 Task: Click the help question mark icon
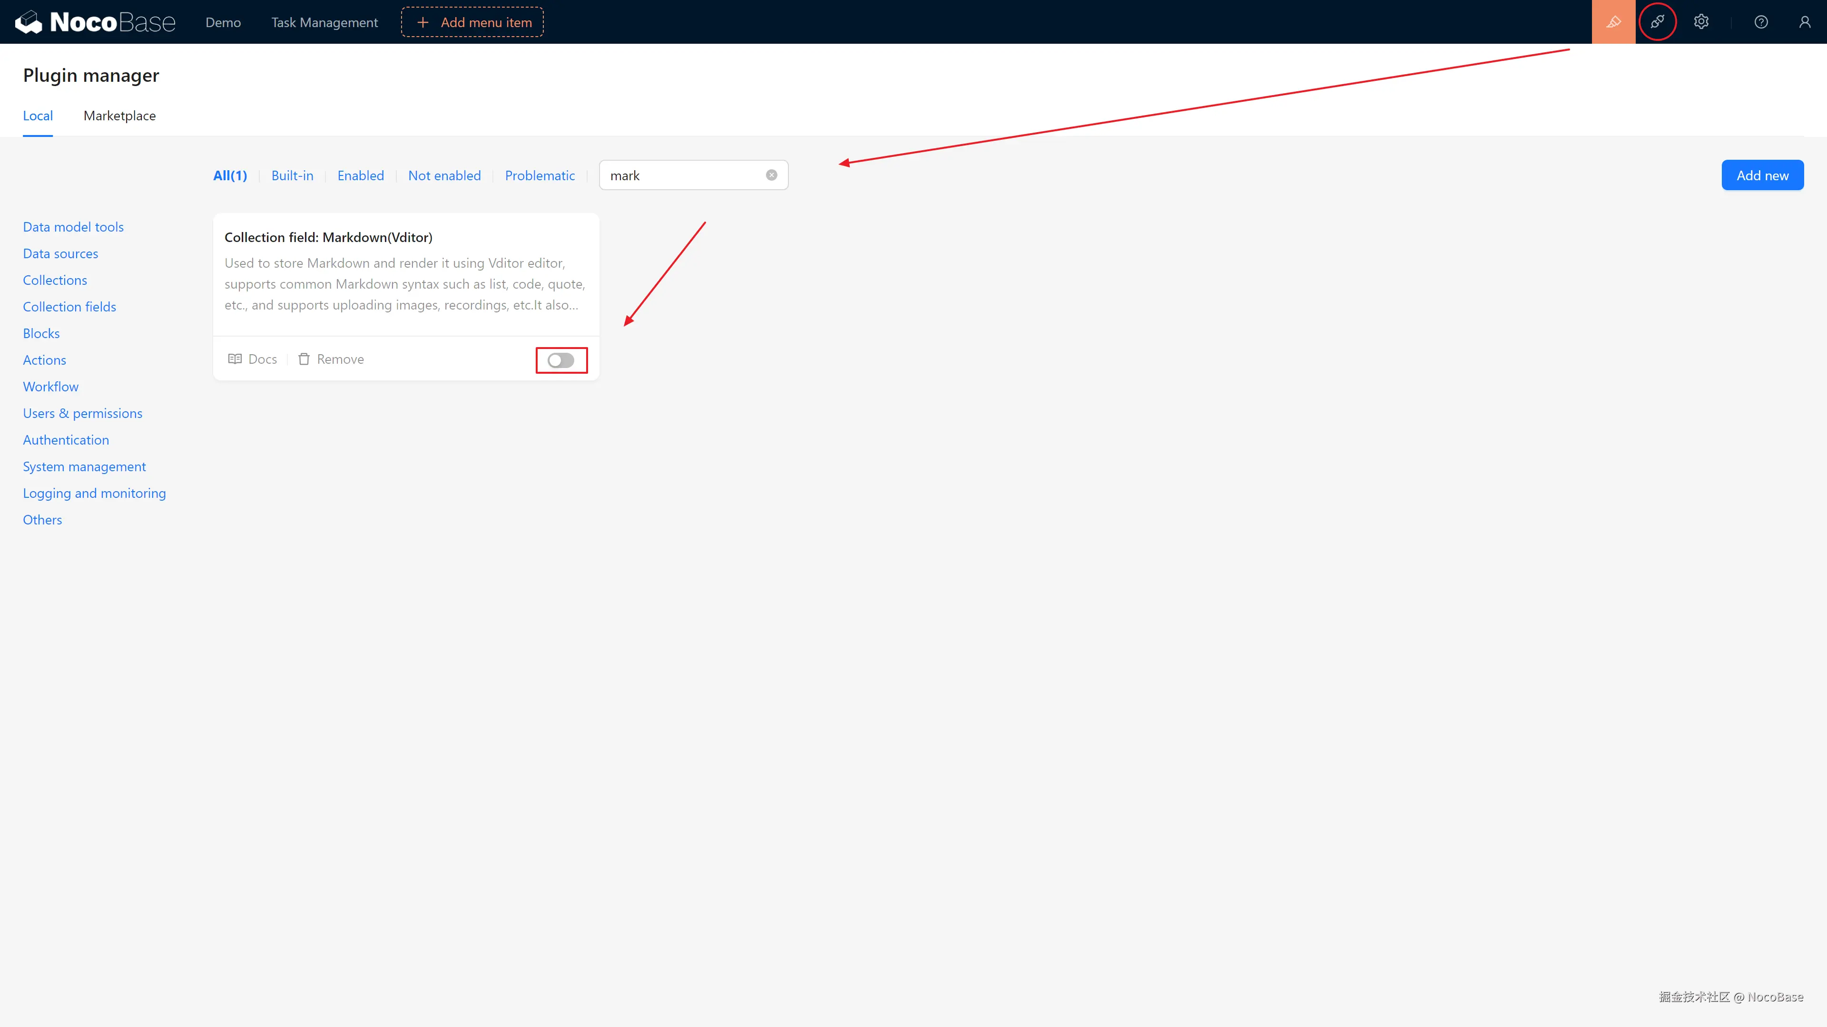point(1760,22)
